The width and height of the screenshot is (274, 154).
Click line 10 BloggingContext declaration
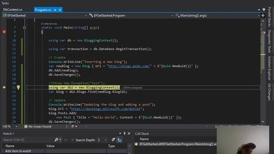point(83,41)
